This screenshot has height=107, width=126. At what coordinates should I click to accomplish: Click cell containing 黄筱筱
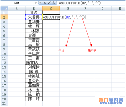34,49
